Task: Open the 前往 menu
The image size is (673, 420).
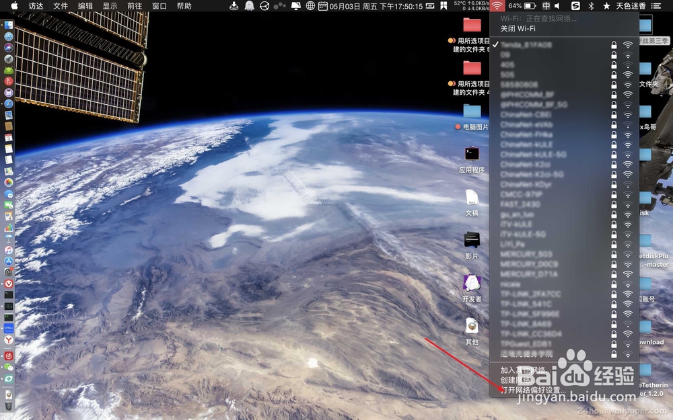Action: coord(135,5)
